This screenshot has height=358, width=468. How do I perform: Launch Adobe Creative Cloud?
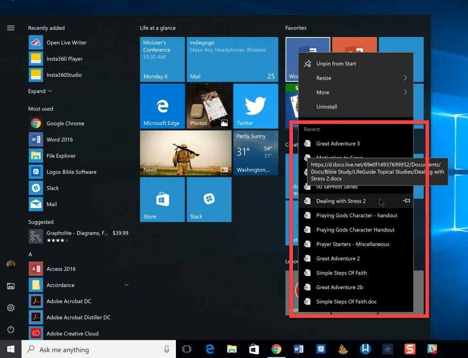point(79,333)
